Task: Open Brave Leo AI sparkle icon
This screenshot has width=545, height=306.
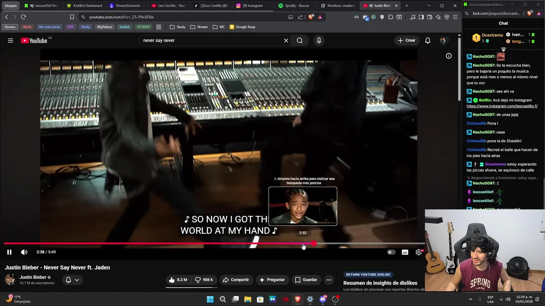Action: (438, 17)
